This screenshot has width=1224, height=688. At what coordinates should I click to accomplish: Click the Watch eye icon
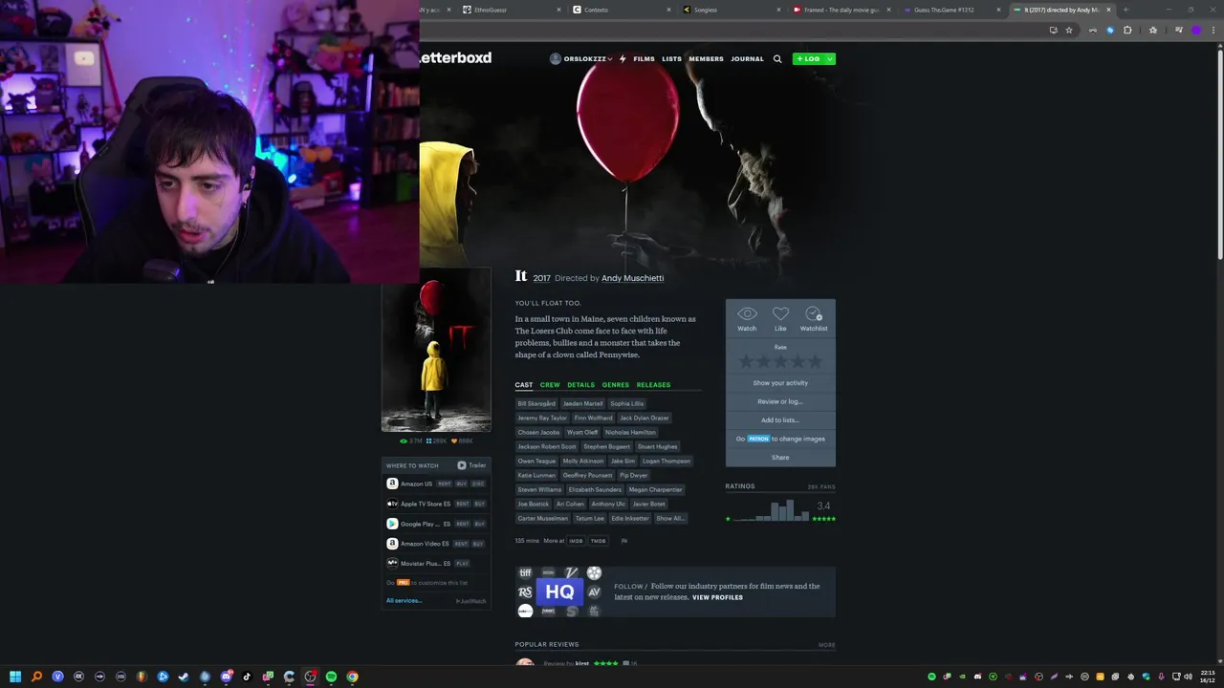pos(747,313)
